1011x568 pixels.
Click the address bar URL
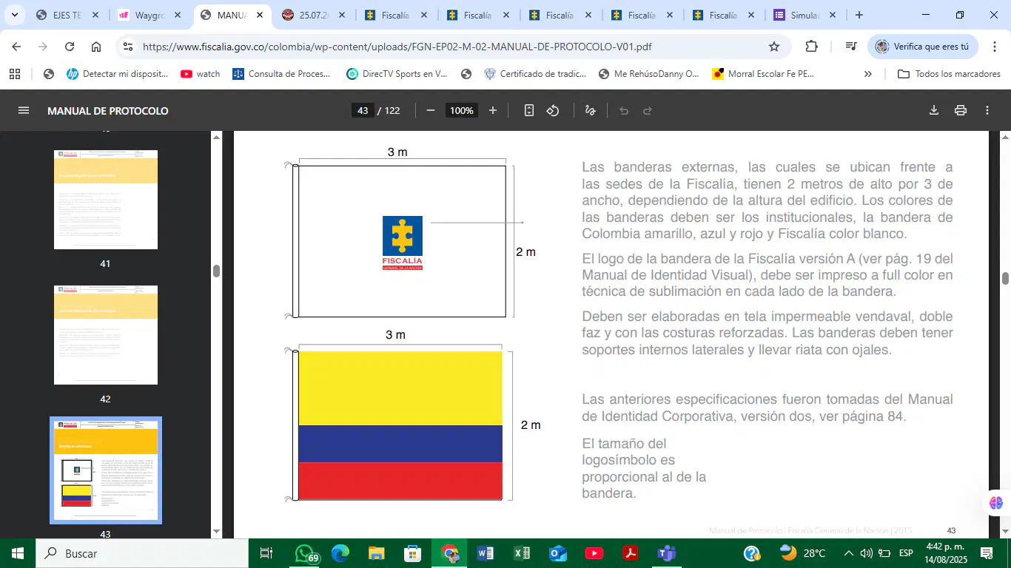(x=397, y=47)
